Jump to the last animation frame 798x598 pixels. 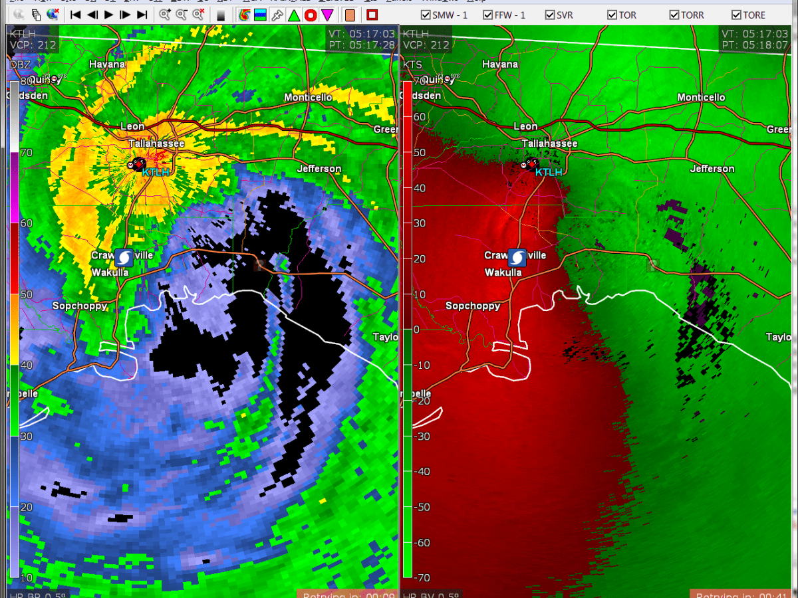coord(142,15)
